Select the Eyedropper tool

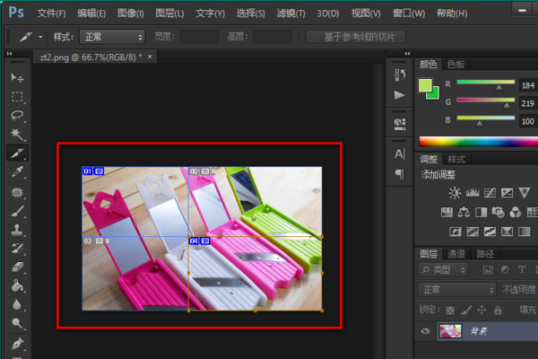click(17, 171)
